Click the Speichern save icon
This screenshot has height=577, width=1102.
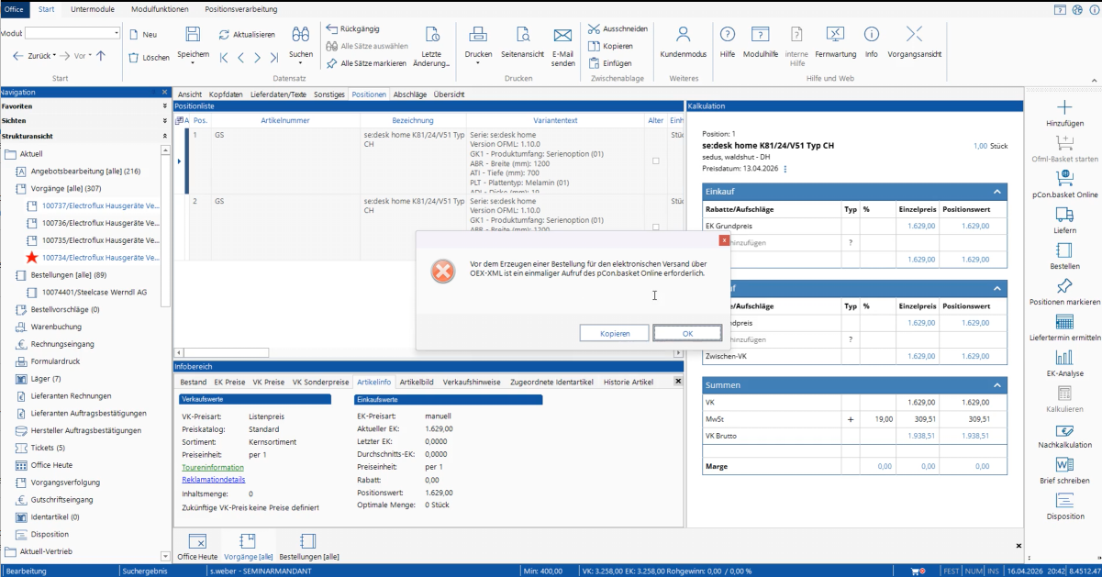[193, 35]
